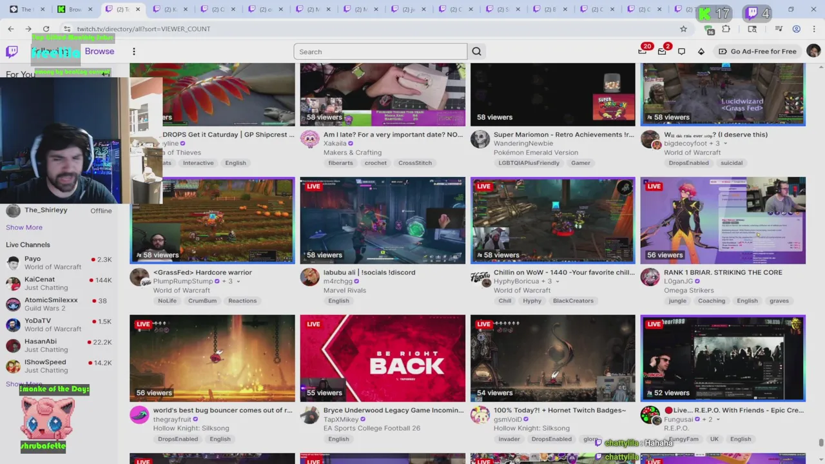Click Xakaila channel avatar
The image size is (825, 464).
(x=309, y=139)
